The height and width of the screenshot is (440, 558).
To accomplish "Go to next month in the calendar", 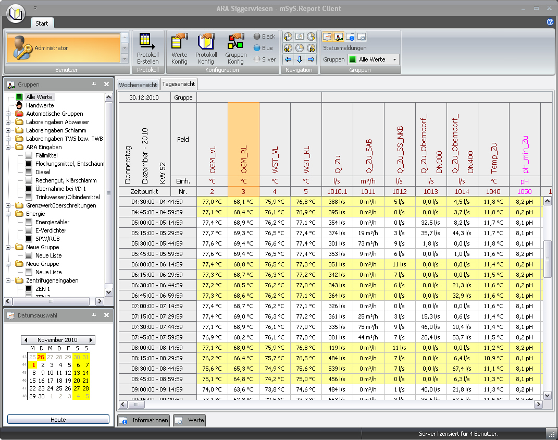I will pos(91,340).
